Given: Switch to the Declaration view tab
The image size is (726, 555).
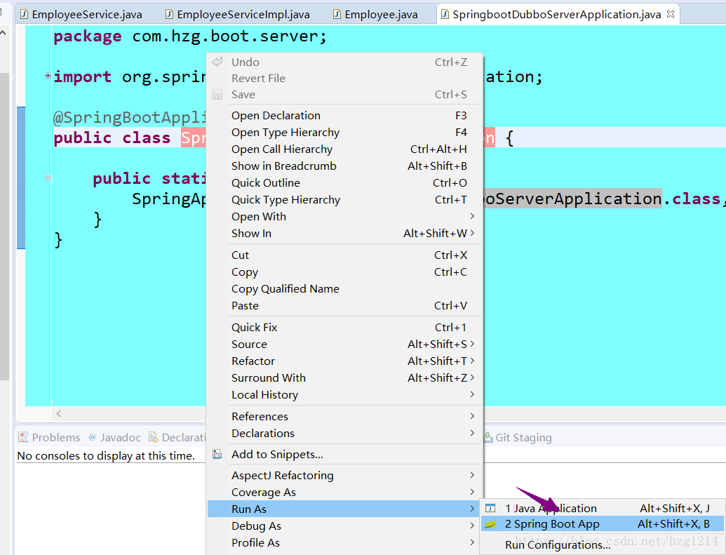Looking at the screenshot, I should coord(177,437).
